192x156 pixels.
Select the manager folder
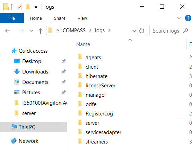click(96, 95)
